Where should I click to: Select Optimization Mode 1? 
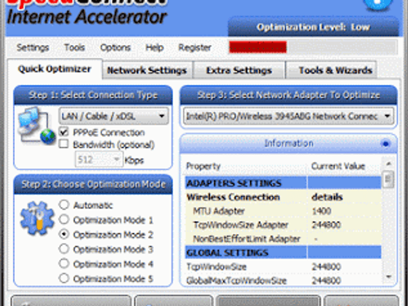pos(64,220)
